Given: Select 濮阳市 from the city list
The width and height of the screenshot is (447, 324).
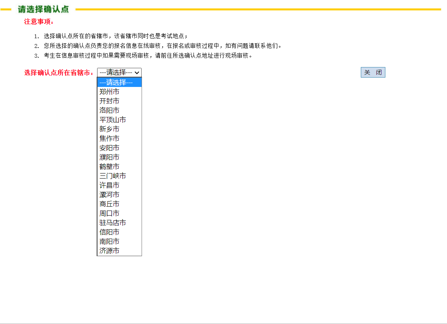Looking at the screenshot, I should click(109, 157).
